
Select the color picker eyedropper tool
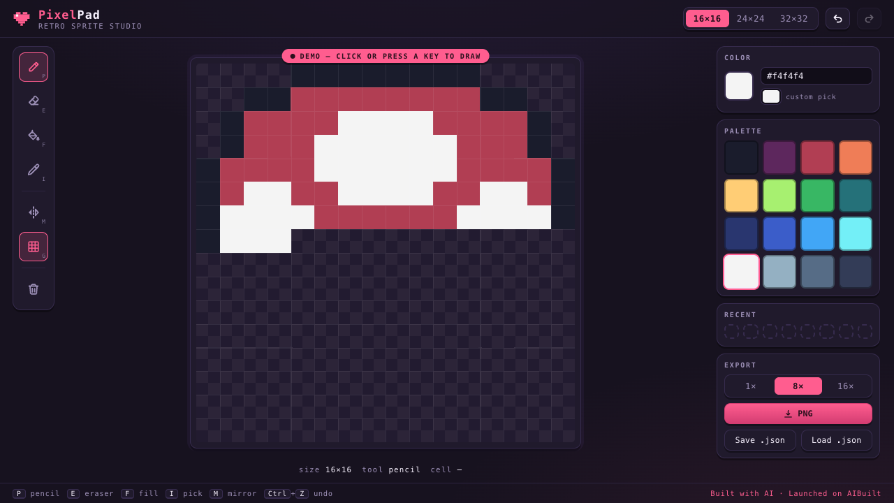point(34,170)
